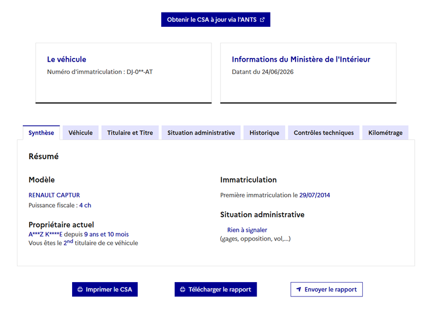Click the Propriétaire actuel heading
Screen dimensions: 437x310
(61, 225)
